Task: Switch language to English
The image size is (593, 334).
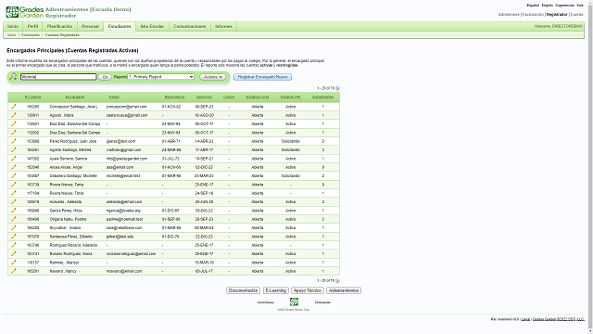Action: tap(548, 6)
